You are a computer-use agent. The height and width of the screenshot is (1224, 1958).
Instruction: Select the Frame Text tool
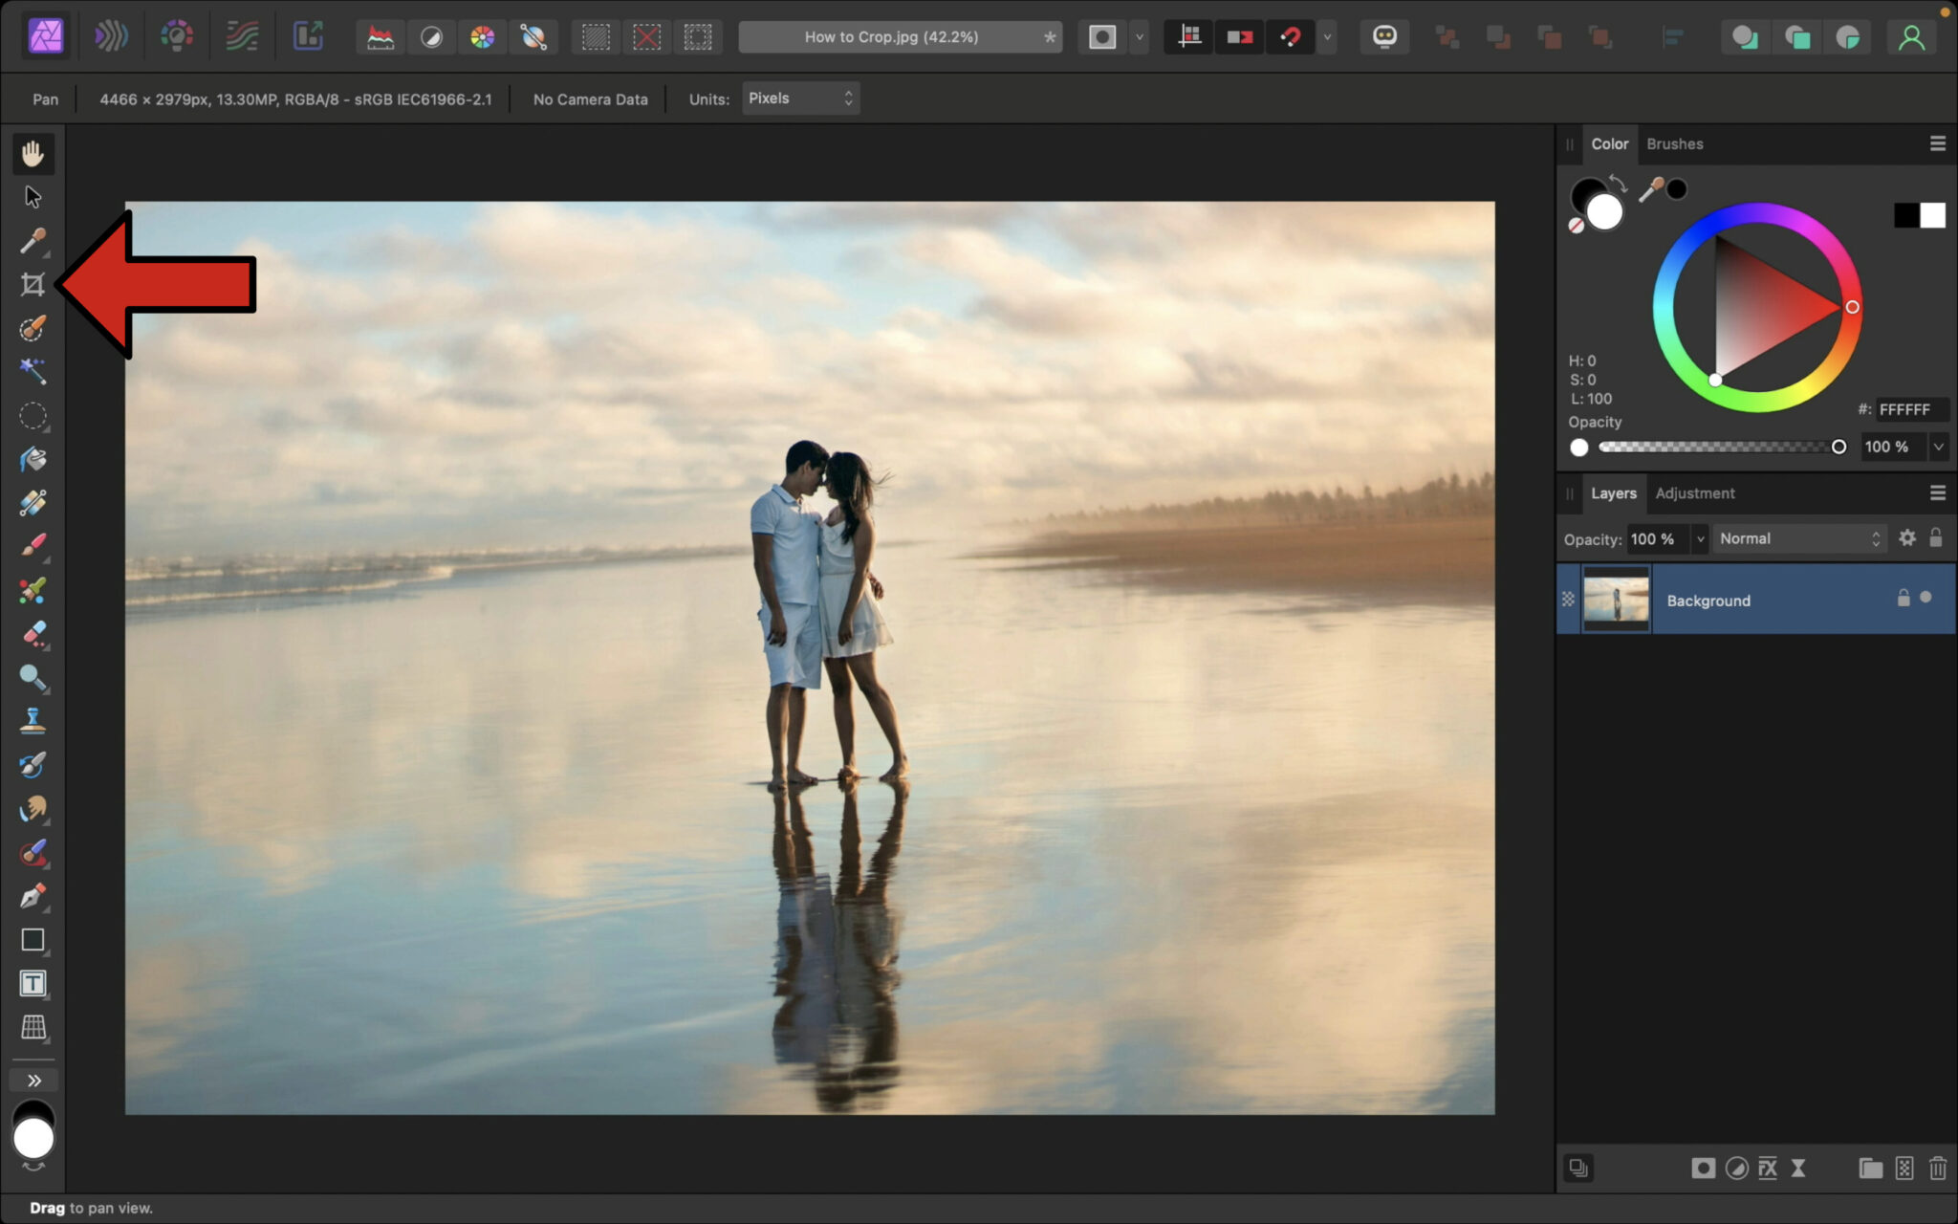tap(33, 983)
